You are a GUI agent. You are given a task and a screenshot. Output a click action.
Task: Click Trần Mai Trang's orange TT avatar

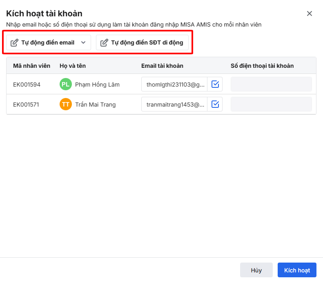coord(65,105)
